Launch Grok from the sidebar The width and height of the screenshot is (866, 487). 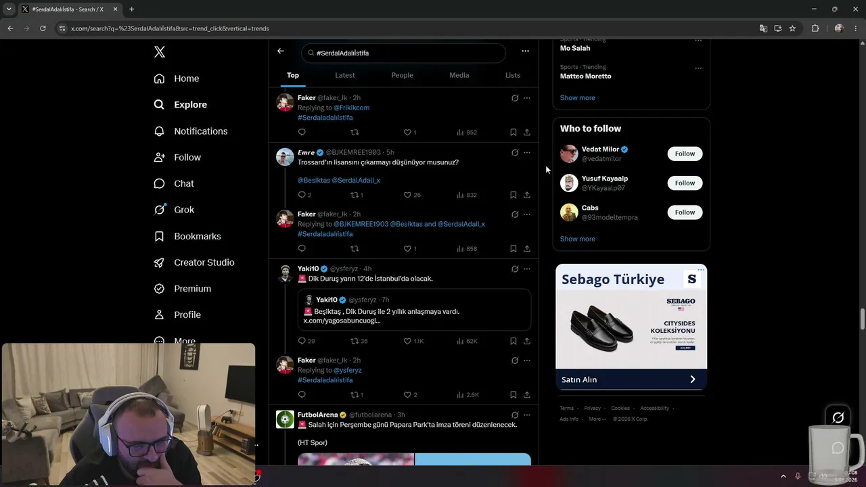(x=174, y=210)
